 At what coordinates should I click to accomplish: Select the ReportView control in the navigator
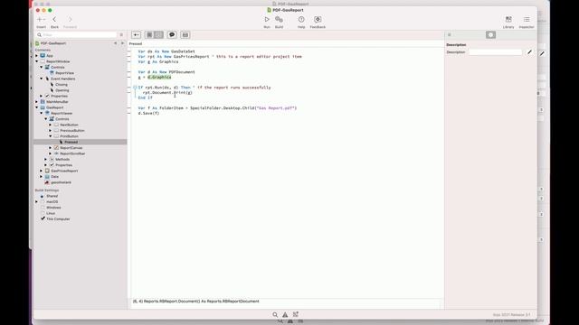(64, 73)
